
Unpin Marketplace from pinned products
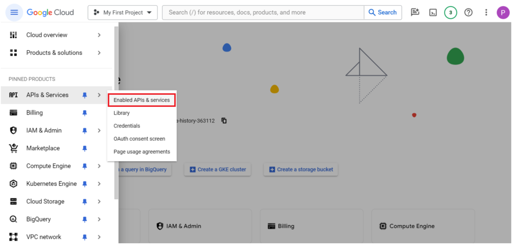pyautogui.click(x=85, y=148)
